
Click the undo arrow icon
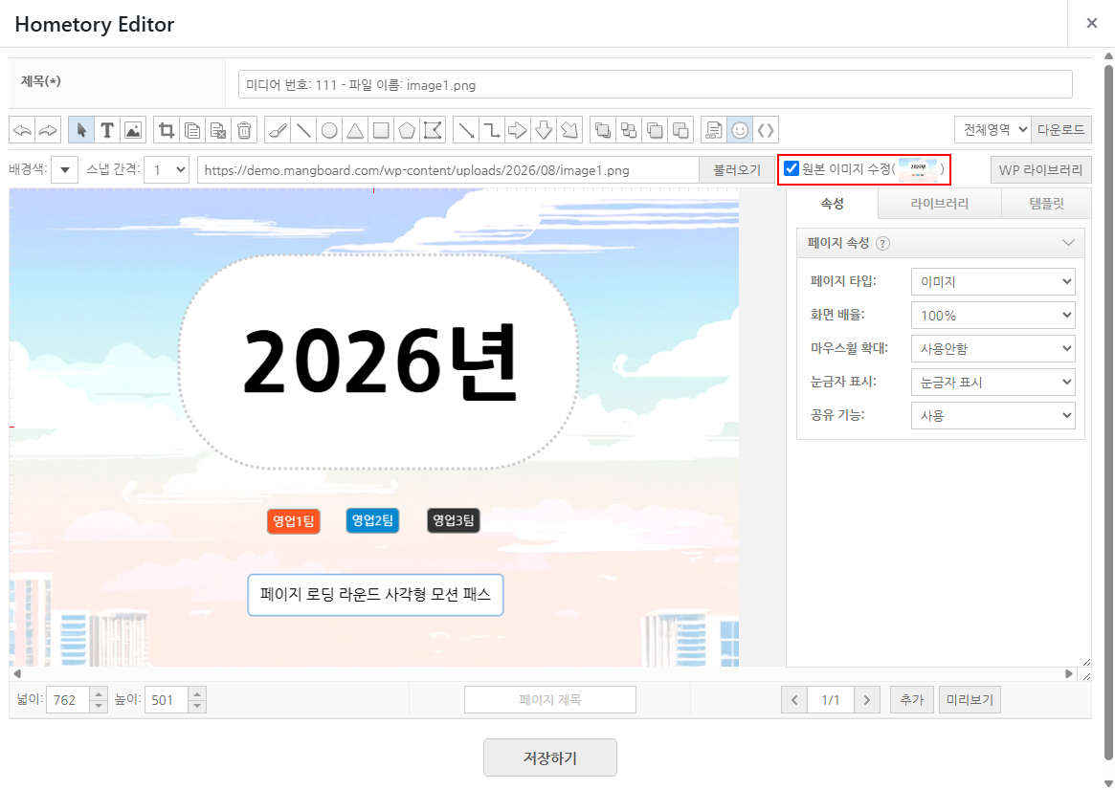pos(22,130)
